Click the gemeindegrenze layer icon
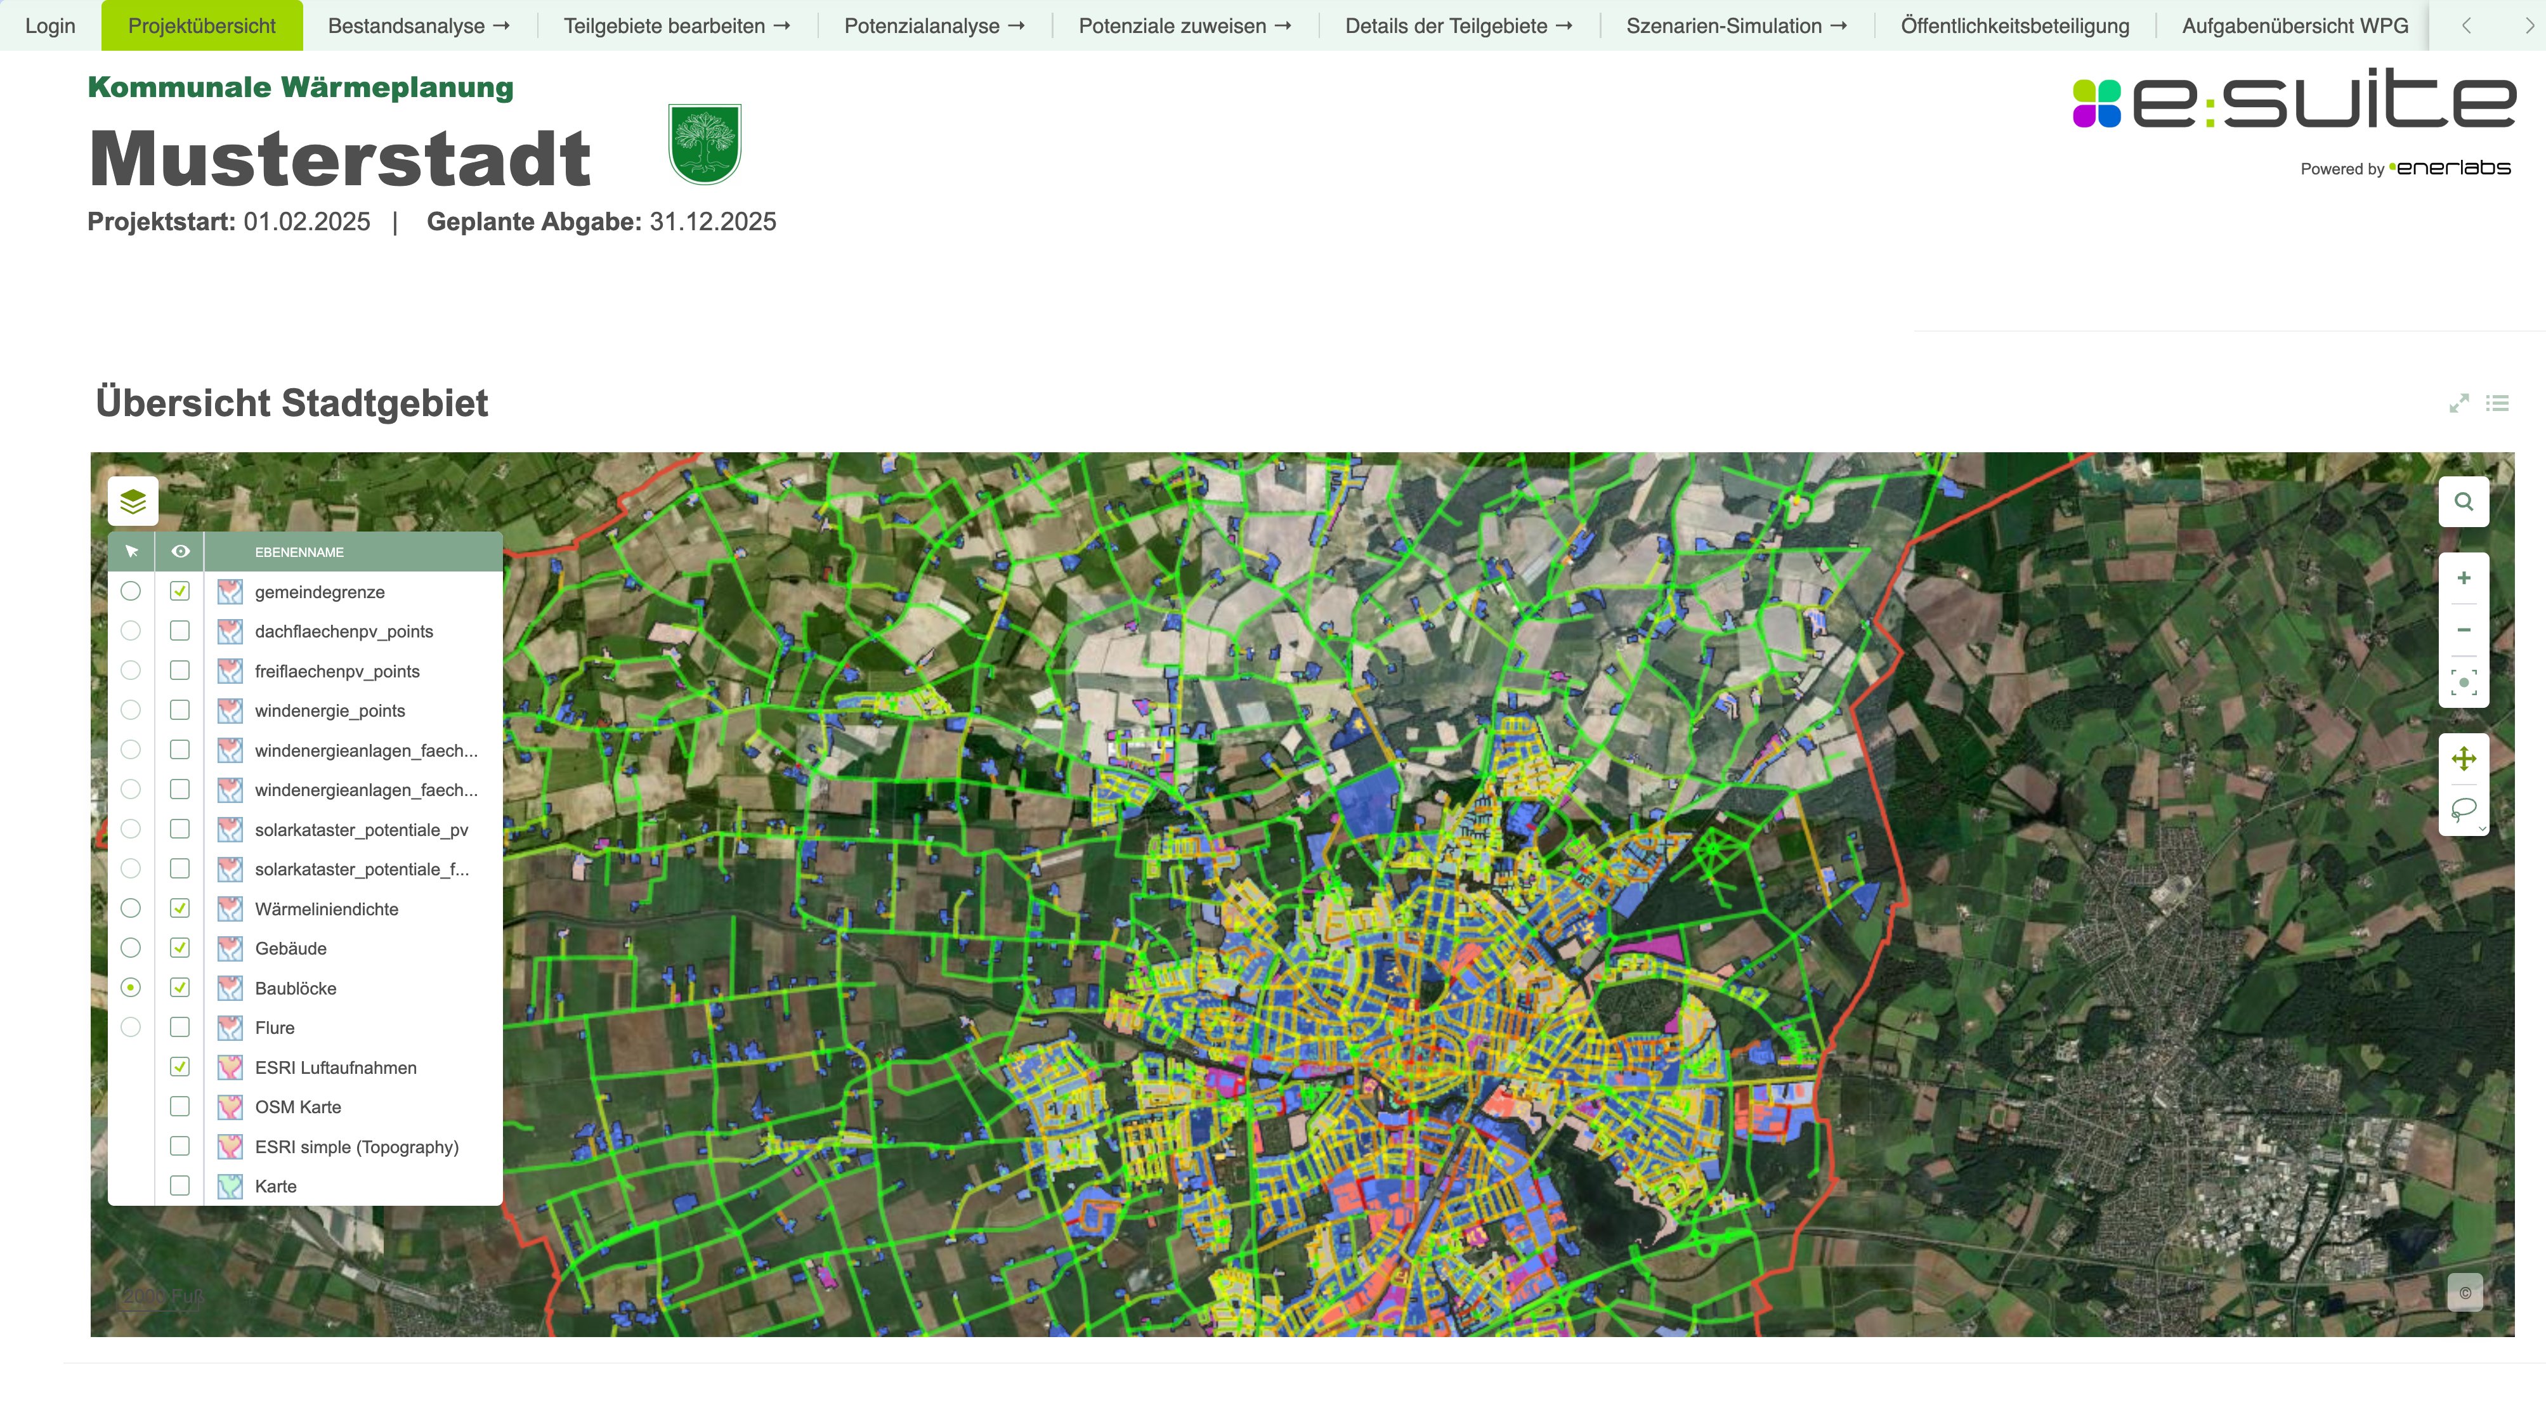Screen dimensions: 2546x1417 coord(230,592)
